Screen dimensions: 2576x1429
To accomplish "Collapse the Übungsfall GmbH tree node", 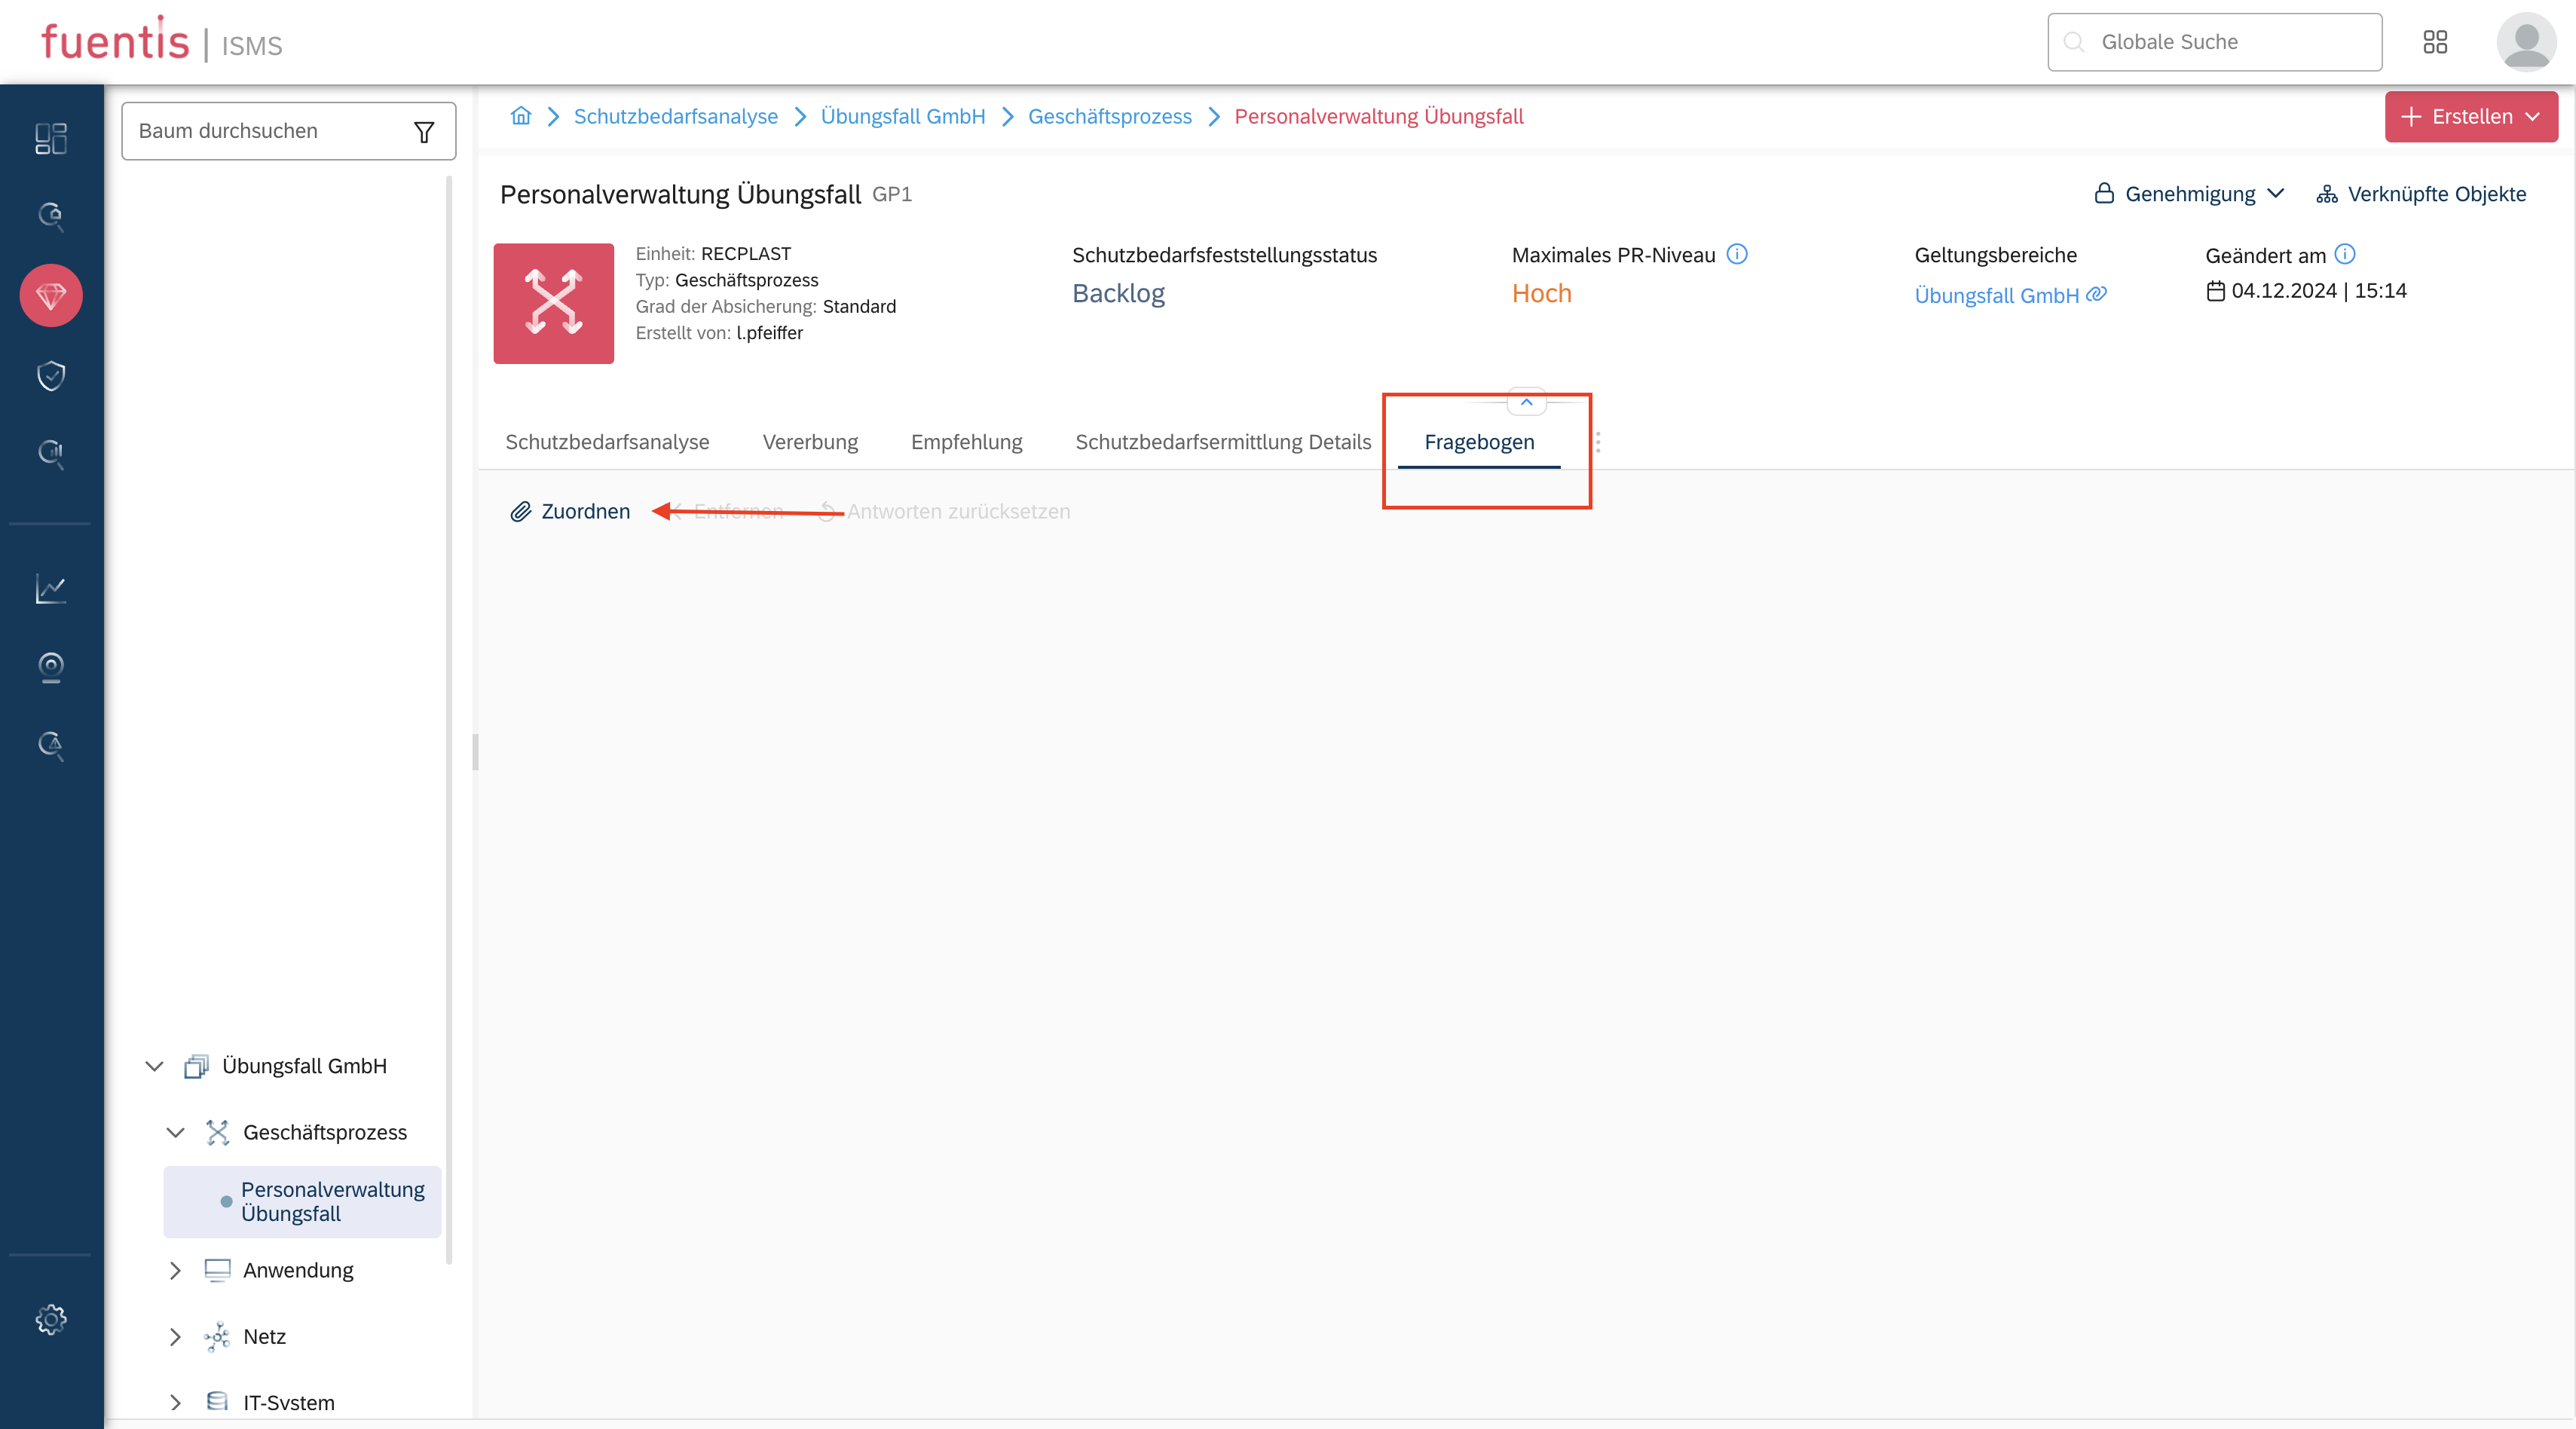I will tap(154, 1066).
